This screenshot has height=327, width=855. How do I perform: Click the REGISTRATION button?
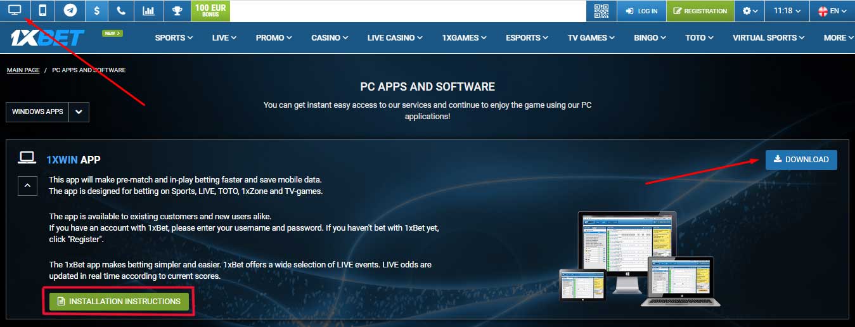pos(700,11)
